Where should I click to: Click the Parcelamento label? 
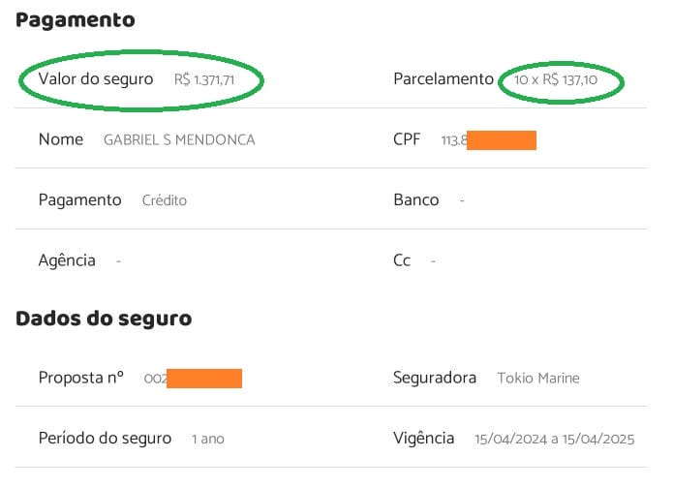[x=444, y=79]
